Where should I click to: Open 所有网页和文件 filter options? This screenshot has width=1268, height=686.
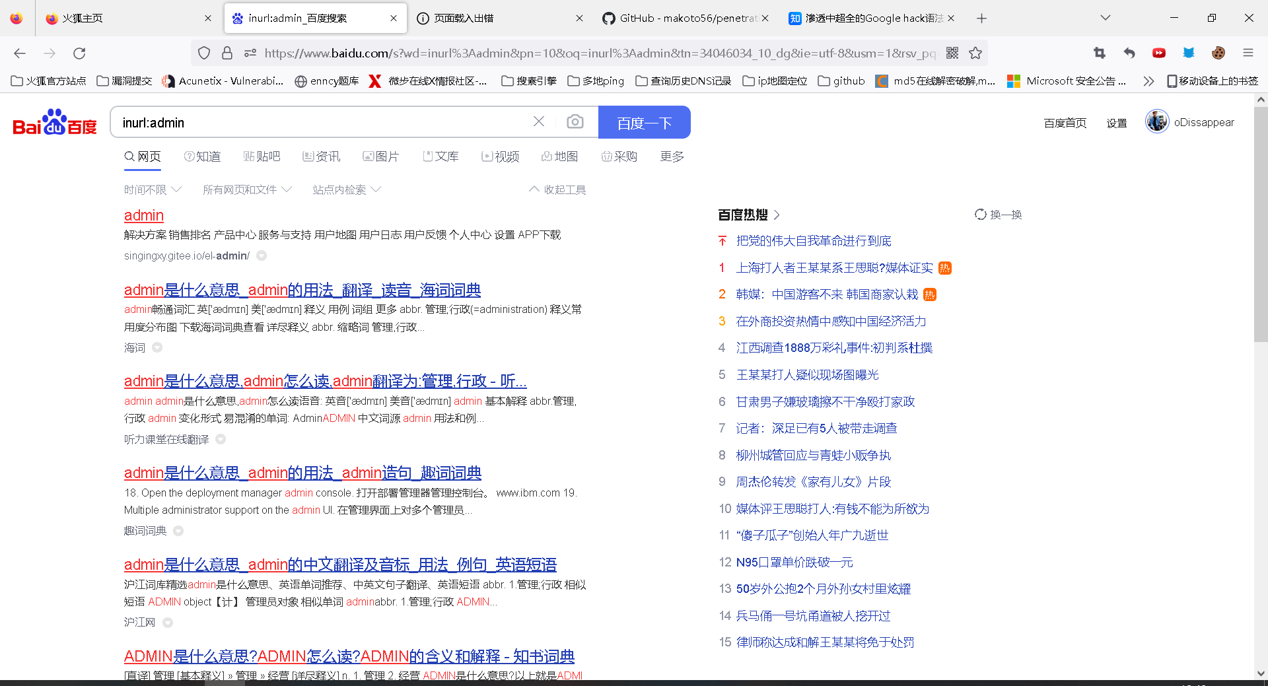[246, 189]
